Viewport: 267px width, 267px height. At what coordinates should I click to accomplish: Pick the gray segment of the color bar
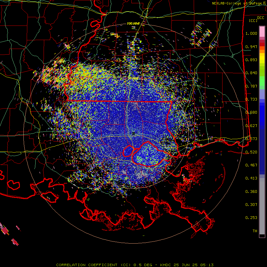[262, 206]
